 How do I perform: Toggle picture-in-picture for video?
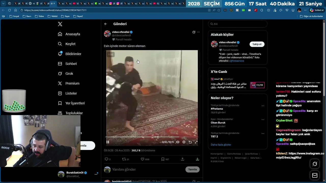pyautogui.click(x=190, y=142)
